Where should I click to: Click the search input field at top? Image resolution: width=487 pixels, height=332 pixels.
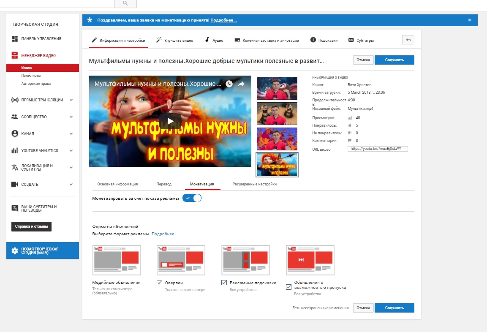pyautogui.click(x=57, y=3)
